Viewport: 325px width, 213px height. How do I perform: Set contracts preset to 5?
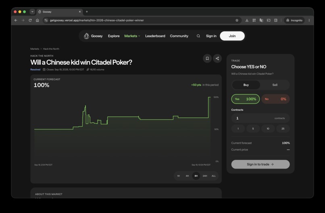[x=253, y=129]
